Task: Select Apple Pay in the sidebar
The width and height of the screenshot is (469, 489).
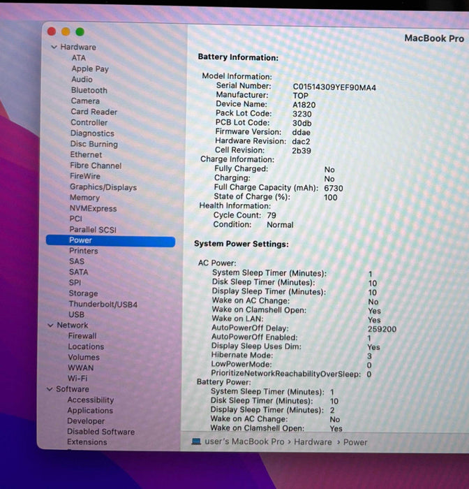Action: (x=90, y=69)
